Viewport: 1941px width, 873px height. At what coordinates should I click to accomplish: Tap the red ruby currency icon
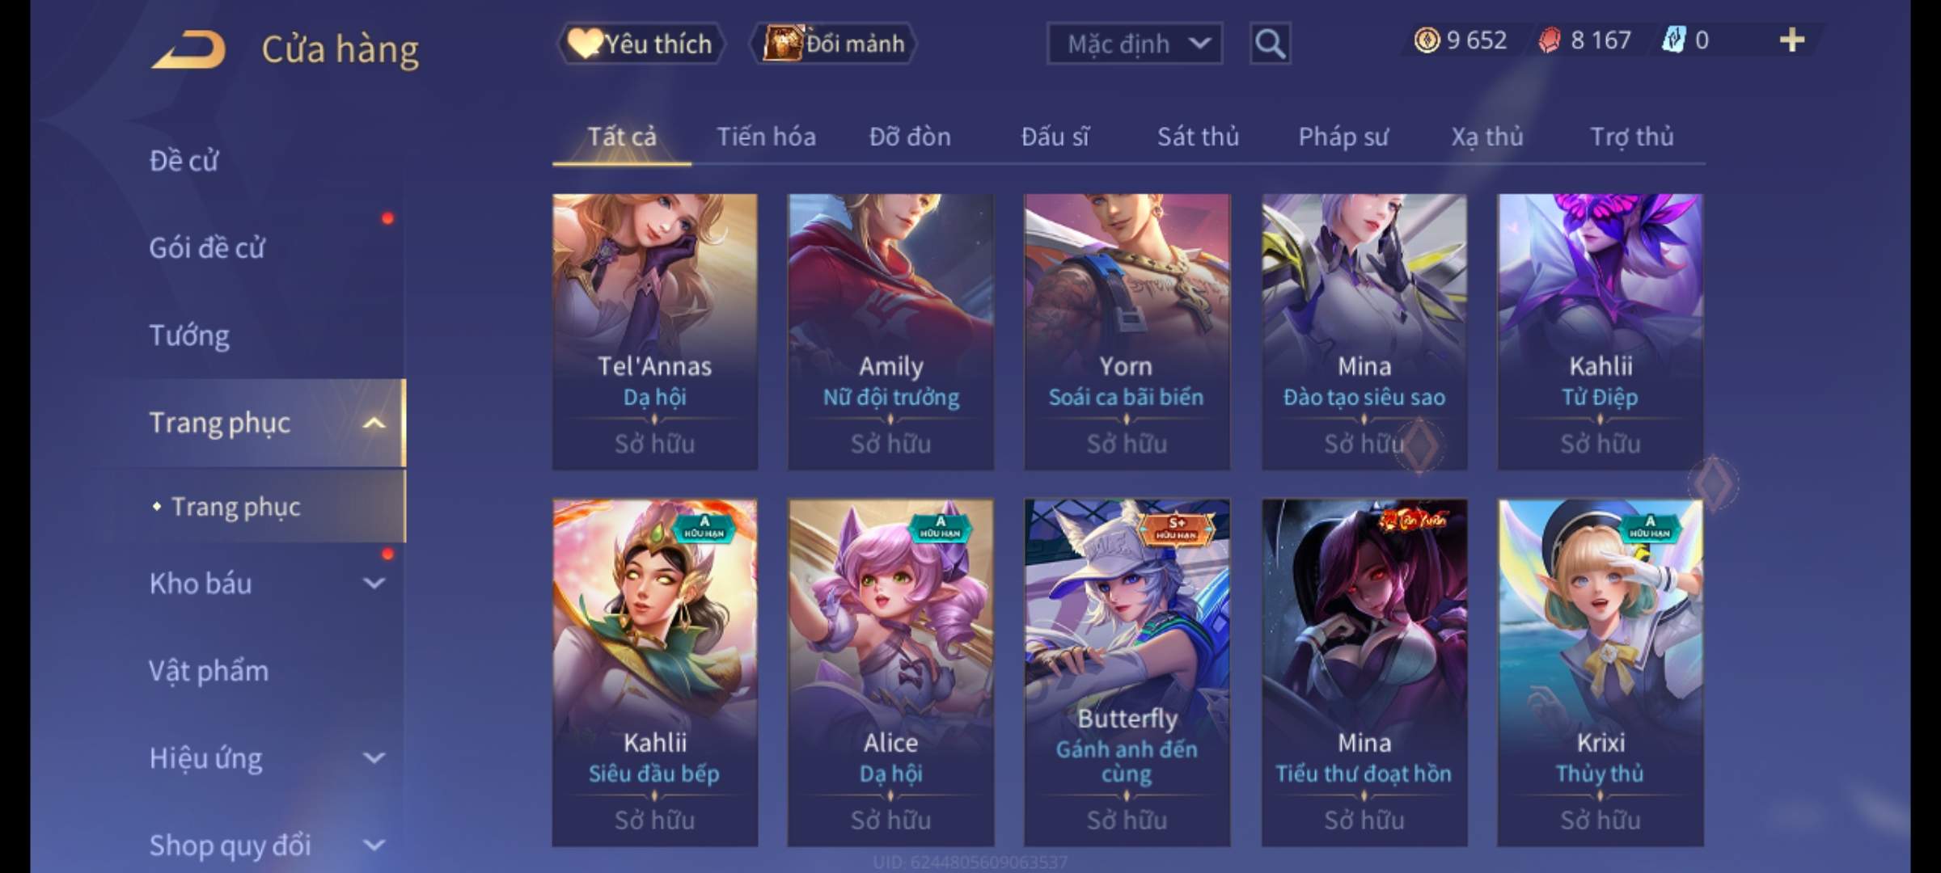pos(1550,40)
